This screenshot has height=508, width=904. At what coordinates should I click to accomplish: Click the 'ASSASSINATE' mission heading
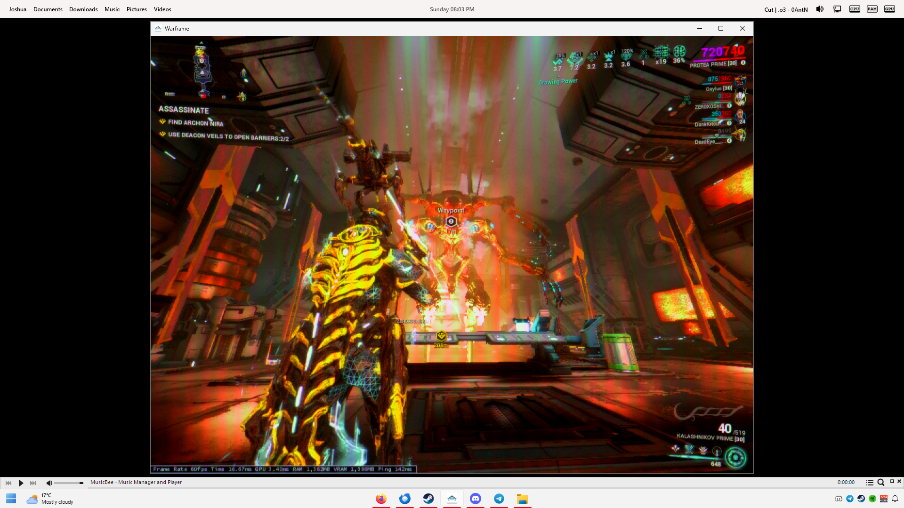(x=184, y=110)
